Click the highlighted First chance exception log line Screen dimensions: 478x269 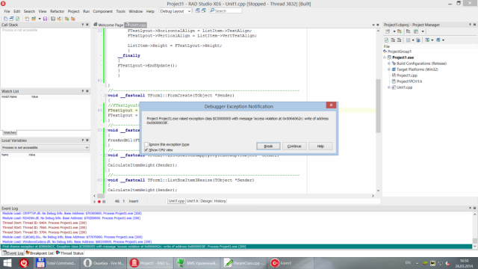[236, 247]
